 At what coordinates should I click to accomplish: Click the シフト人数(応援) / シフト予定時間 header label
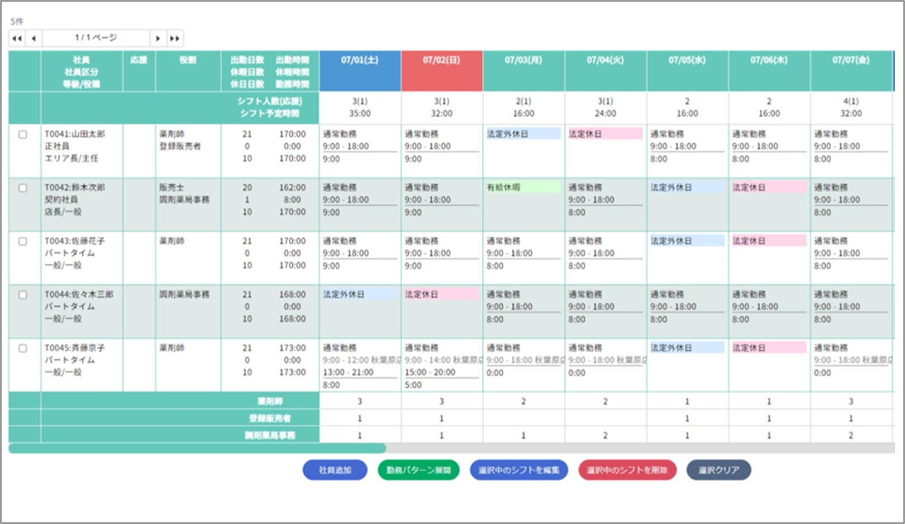pos(270,108)
